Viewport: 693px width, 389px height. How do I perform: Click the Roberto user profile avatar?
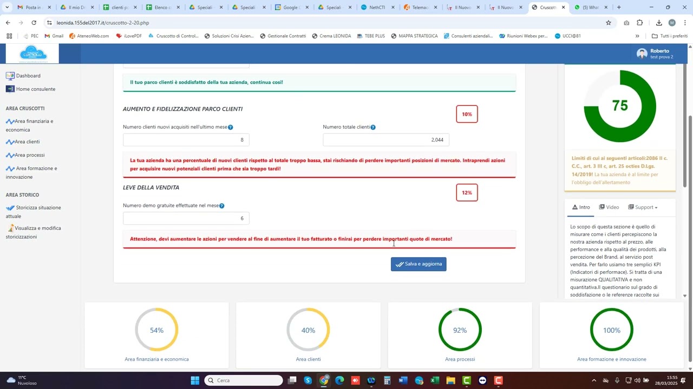coord(642,53)
